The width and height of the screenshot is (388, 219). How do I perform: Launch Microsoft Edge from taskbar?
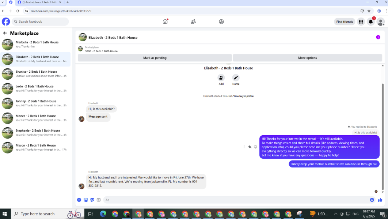point(103,214)
